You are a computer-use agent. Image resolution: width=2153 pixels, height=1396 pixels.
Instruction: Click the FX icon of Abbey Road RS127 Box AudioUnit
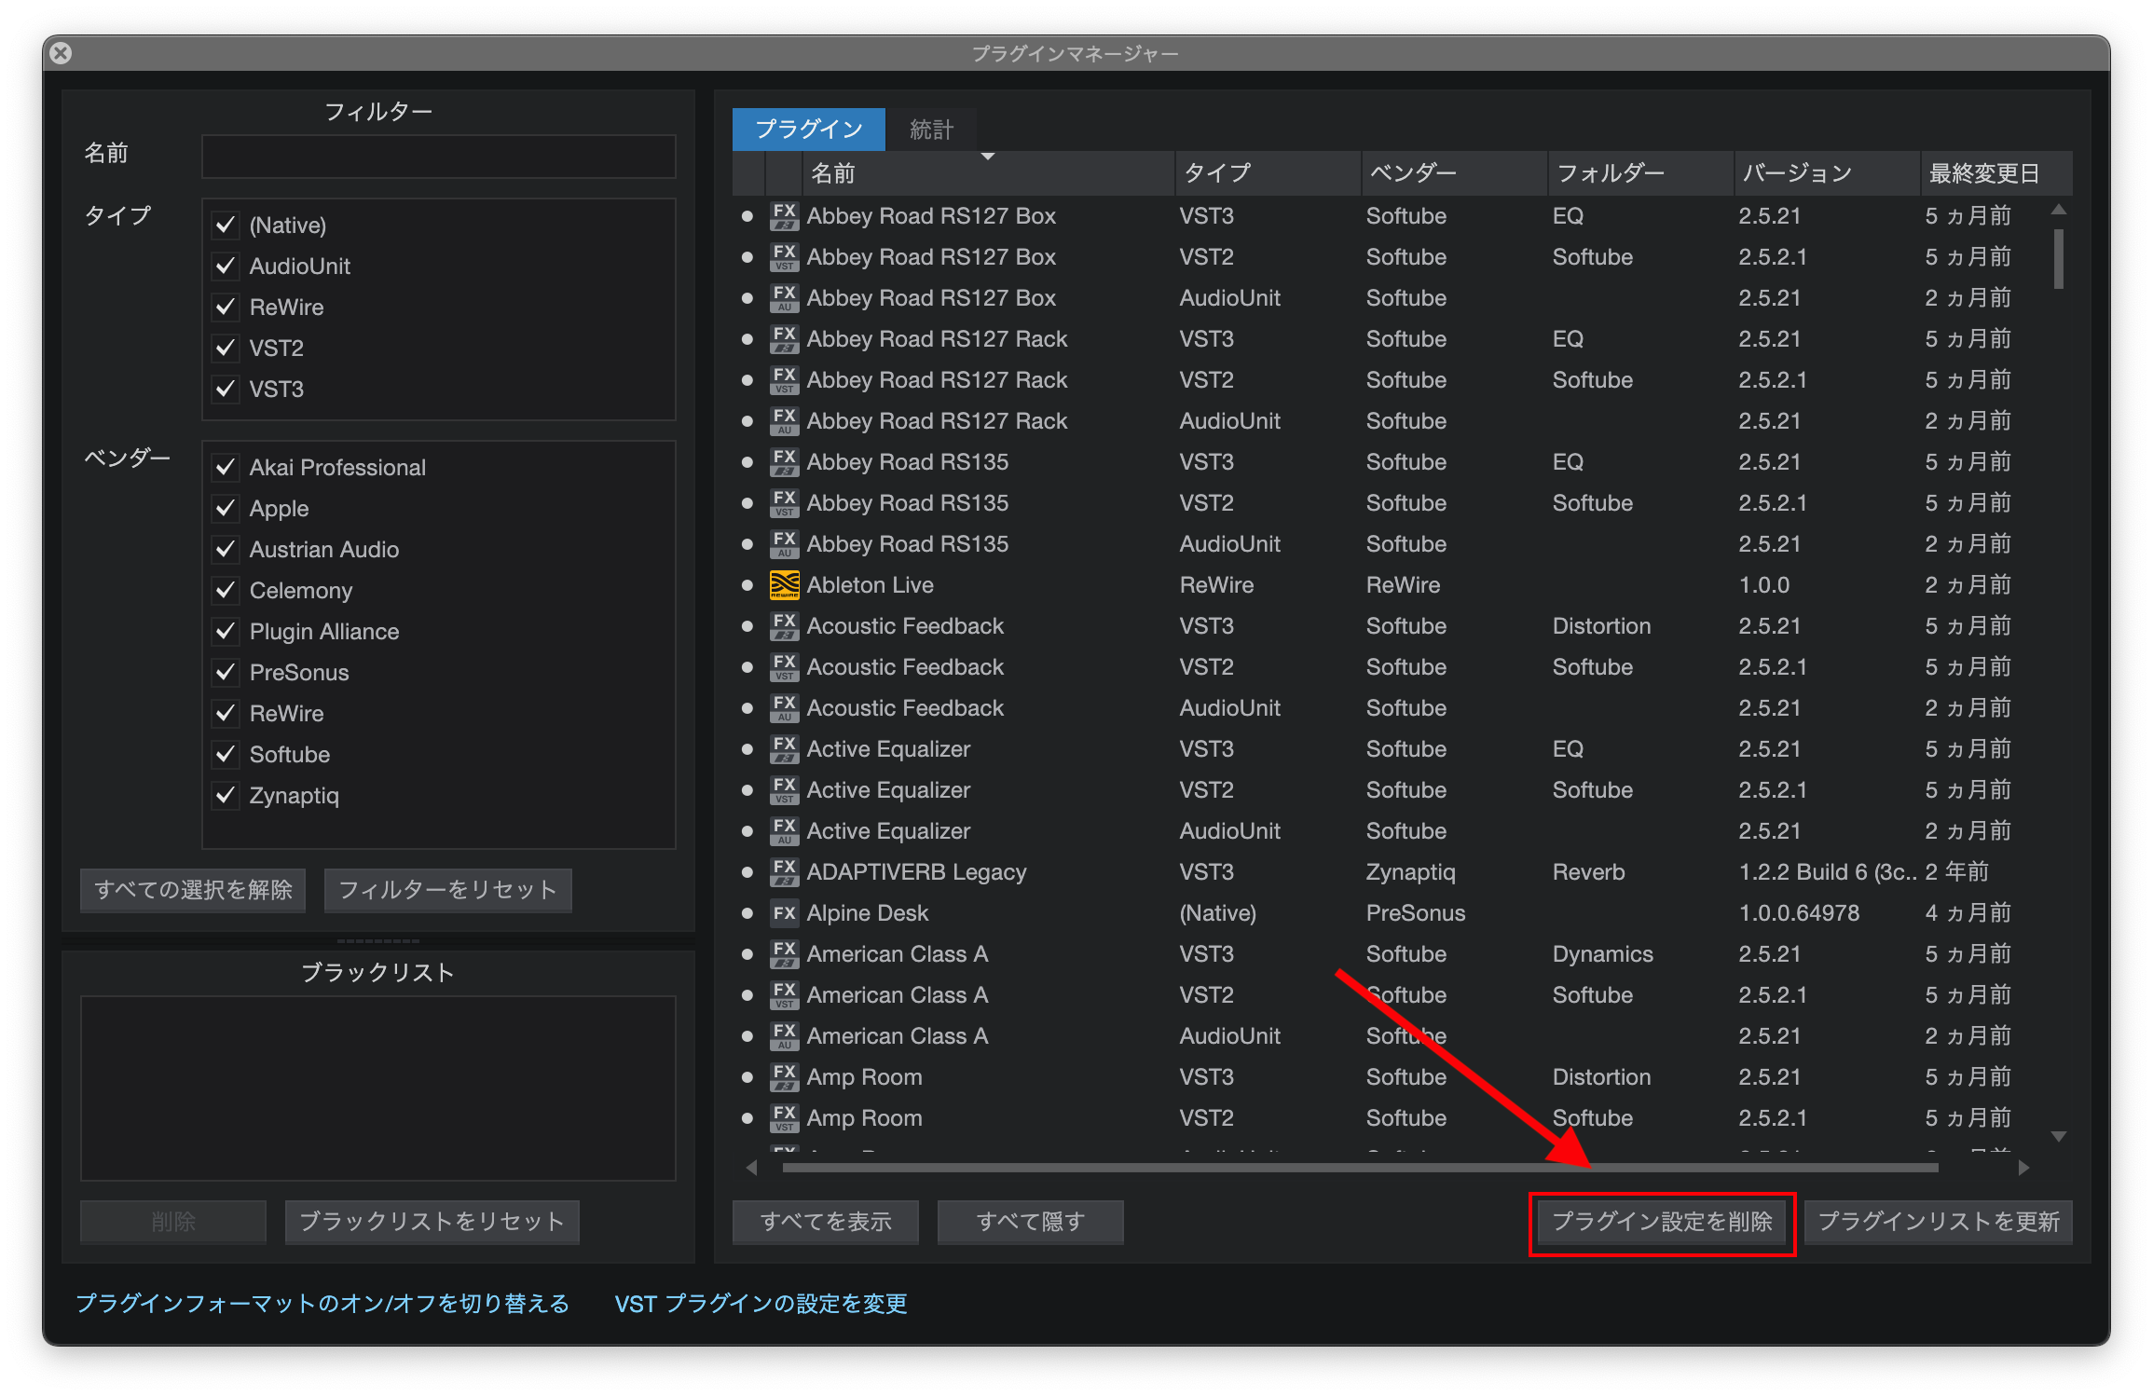click(784, 298)
